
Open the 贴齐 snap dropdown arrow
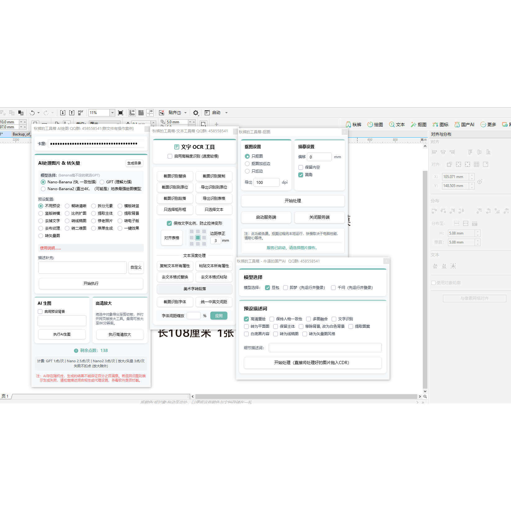(x=185, y=113)
